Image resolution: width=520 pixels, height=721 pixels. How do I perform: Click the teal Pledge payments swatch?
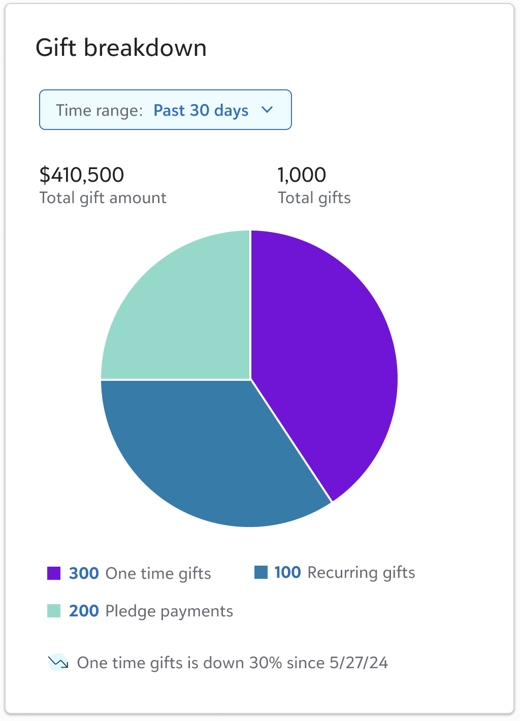(54, 611)
